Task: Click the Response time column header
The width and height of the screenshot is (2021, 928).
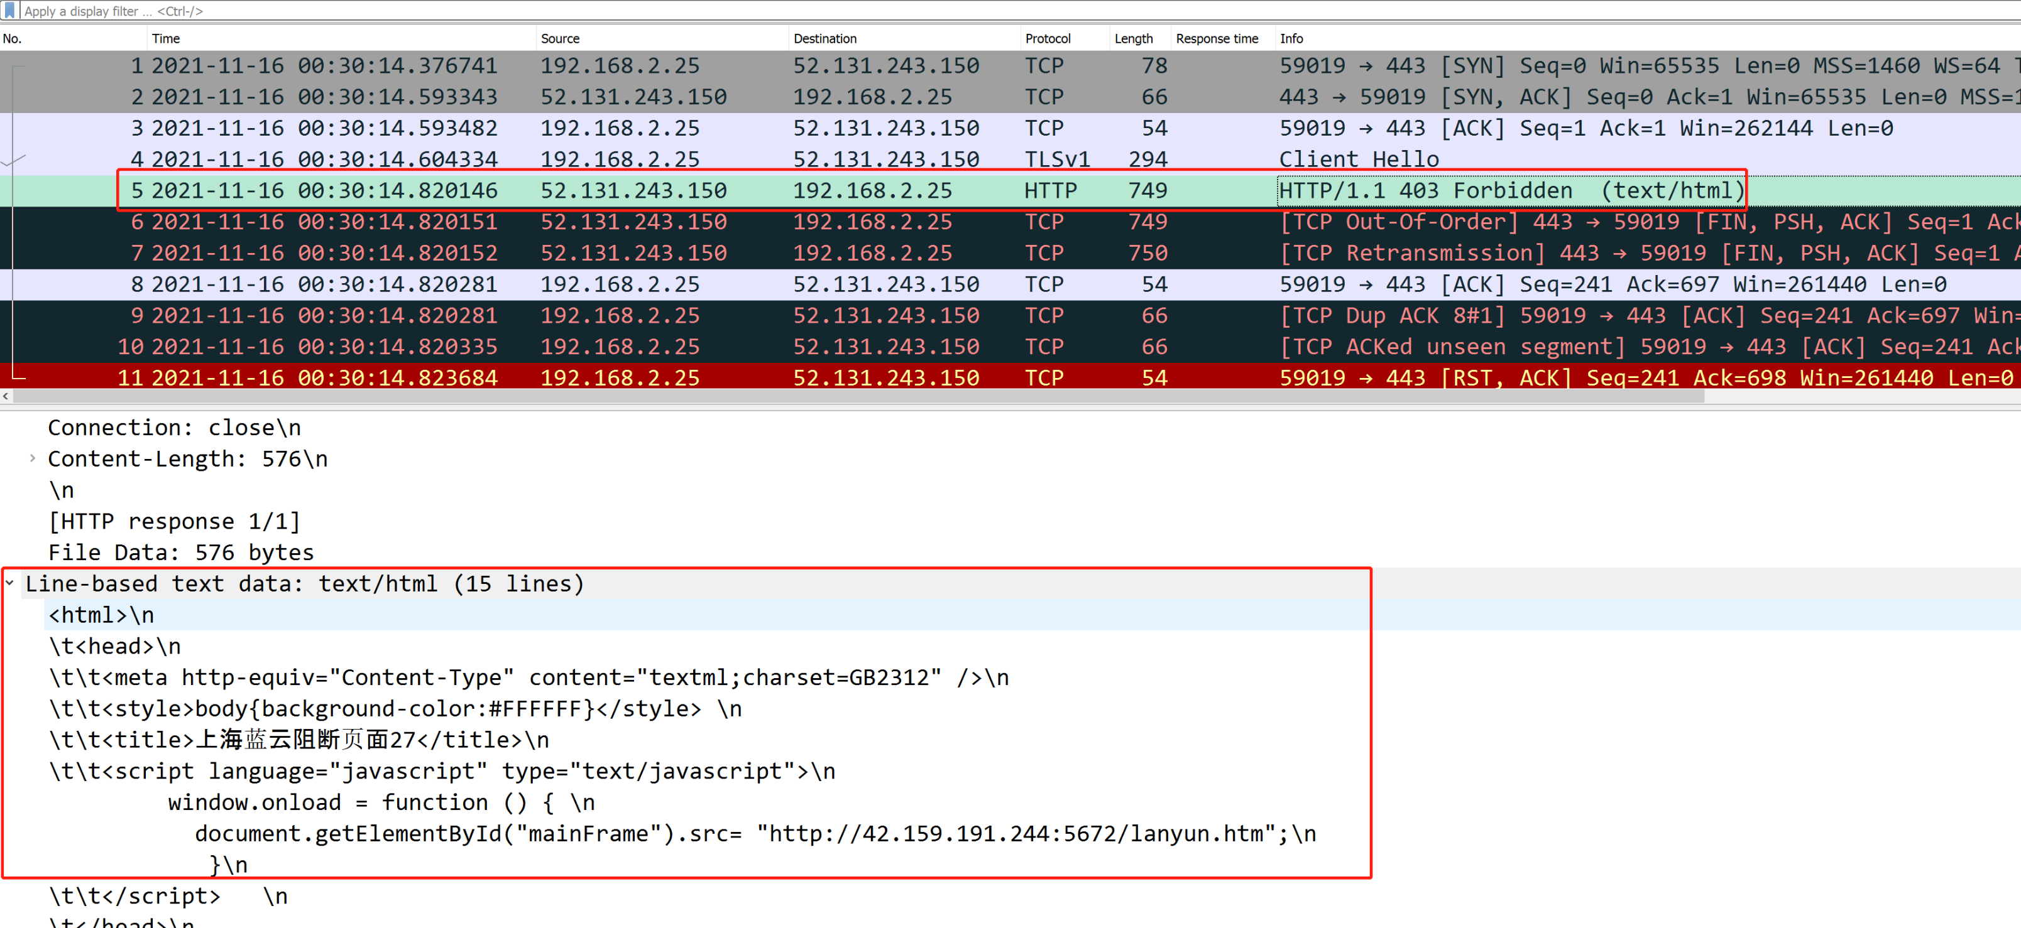Action: (x=1216, y=38)
